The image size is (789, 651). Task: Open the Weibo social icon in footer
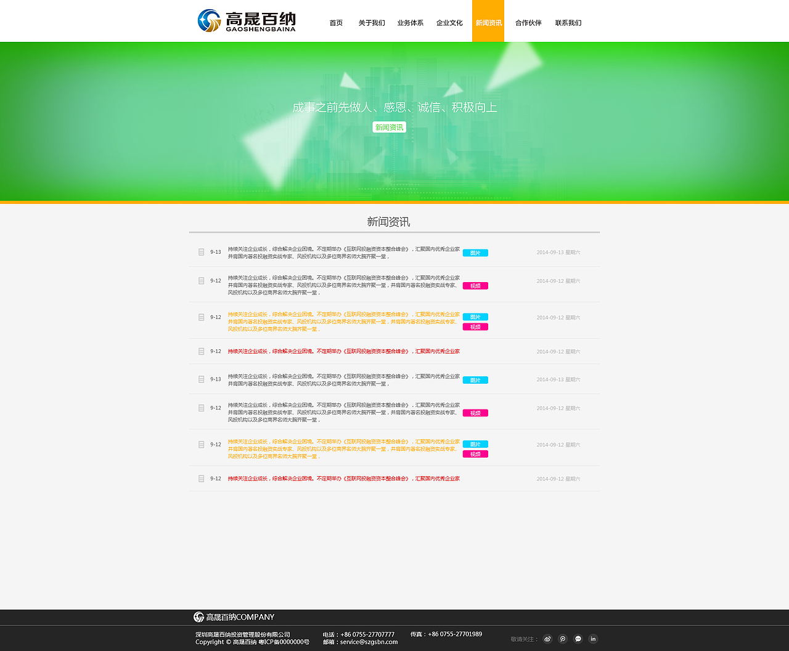(x=547, y=639)
